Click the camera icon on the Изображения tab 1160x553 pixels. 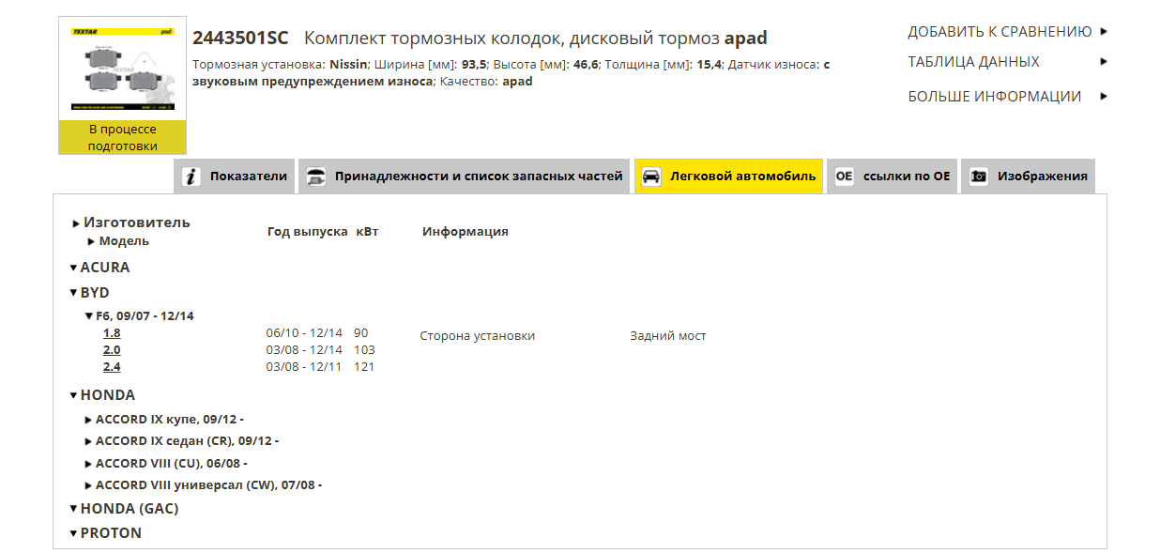click(979, 177)
